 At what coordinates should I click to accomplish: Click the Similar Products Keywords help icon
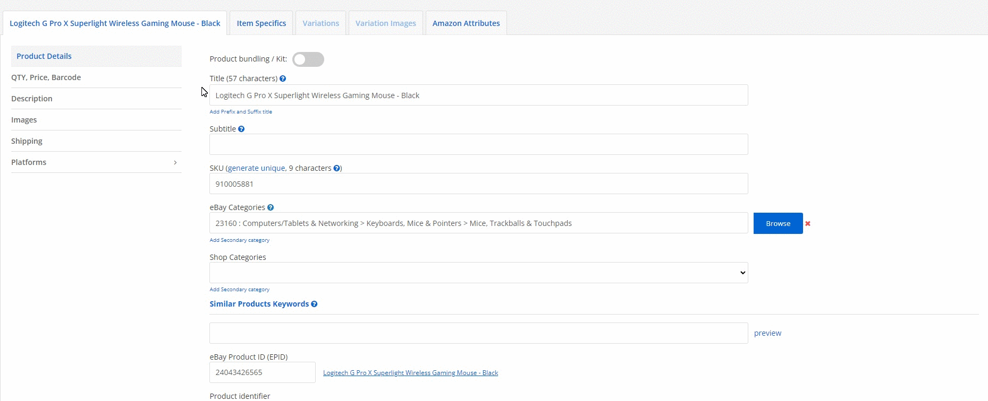(x=314, y=304)
